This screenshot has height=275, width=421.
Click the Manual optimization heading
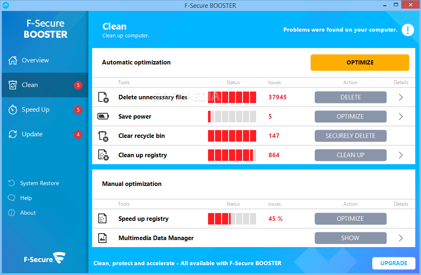132,184
